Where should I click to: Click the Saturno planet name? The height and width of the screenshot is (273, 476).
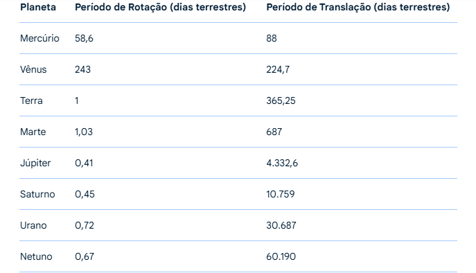[x=37, y=194]
